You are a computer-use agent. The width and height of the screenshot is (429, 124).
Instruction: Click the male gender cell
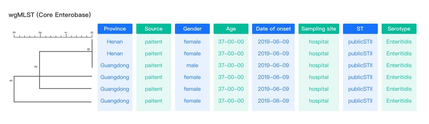point(192,65)
